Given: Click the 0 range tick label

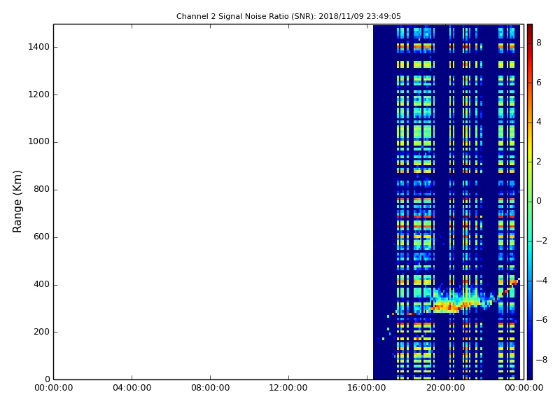Looking at the screenshot, I should (x=47, y=379).
